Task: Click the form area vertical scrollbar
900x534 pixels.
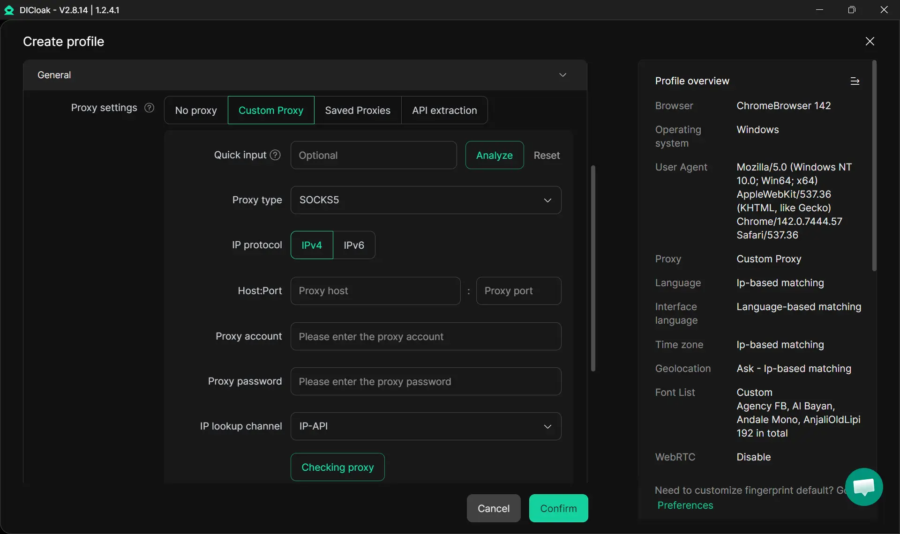Action: tap(593, 268)
